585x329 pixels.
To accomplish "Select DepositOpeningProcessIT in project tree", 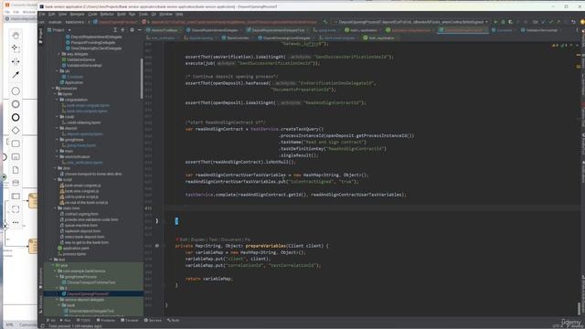I will pos(88,294).
